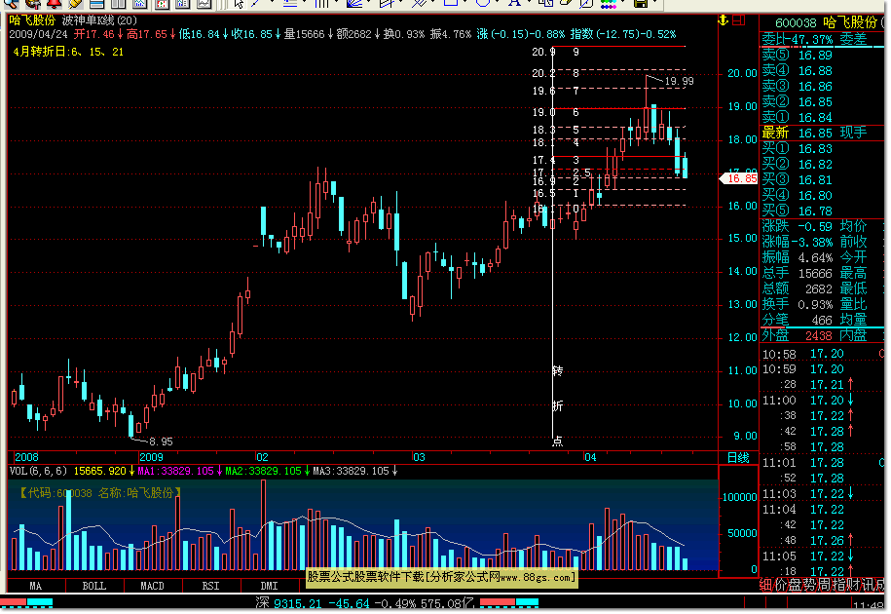Click the 03 month marker on the time axis
891x614 pixels.
419,458
